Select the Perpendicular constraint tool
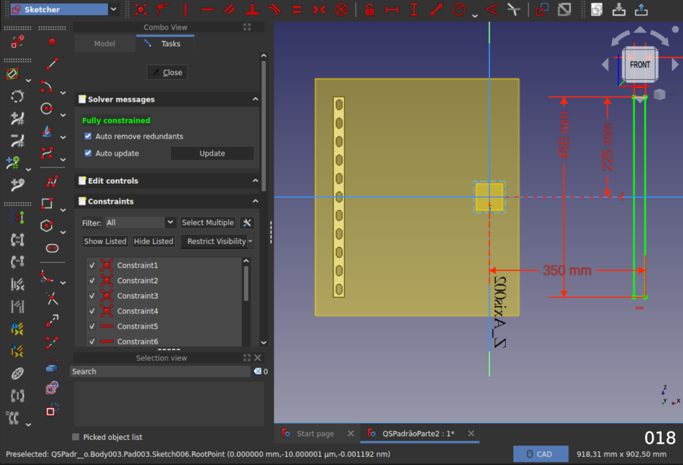The width and height of the screenshot is (683, 465). click(252, 10)
